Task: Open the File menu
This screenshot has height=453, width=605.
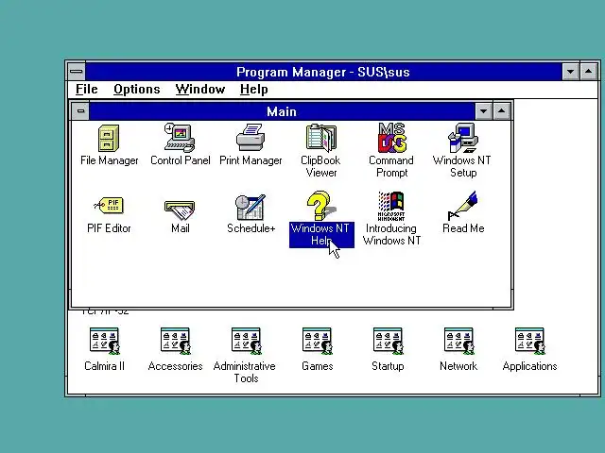Action: (x=86, y=90)
